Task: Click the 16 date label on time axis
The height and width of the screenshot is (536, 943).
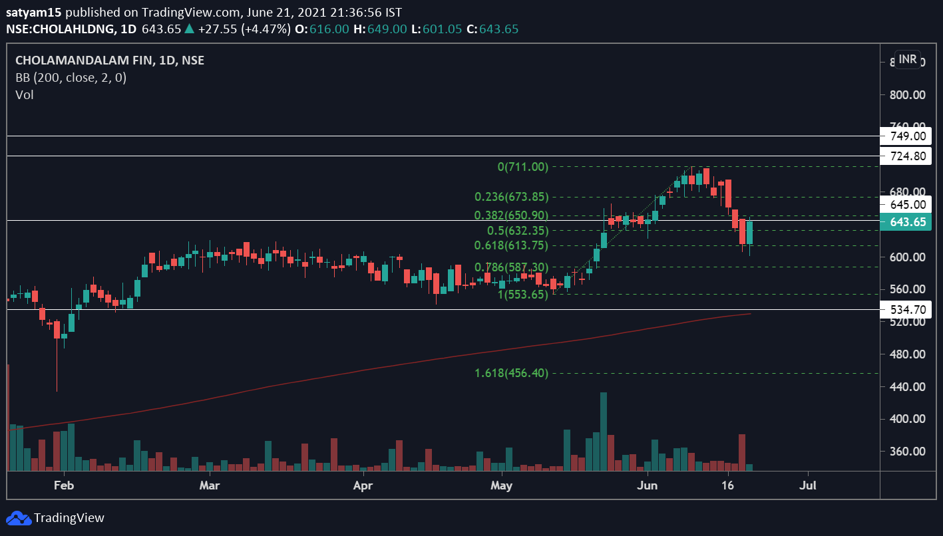Action: [x=729, y=485]
